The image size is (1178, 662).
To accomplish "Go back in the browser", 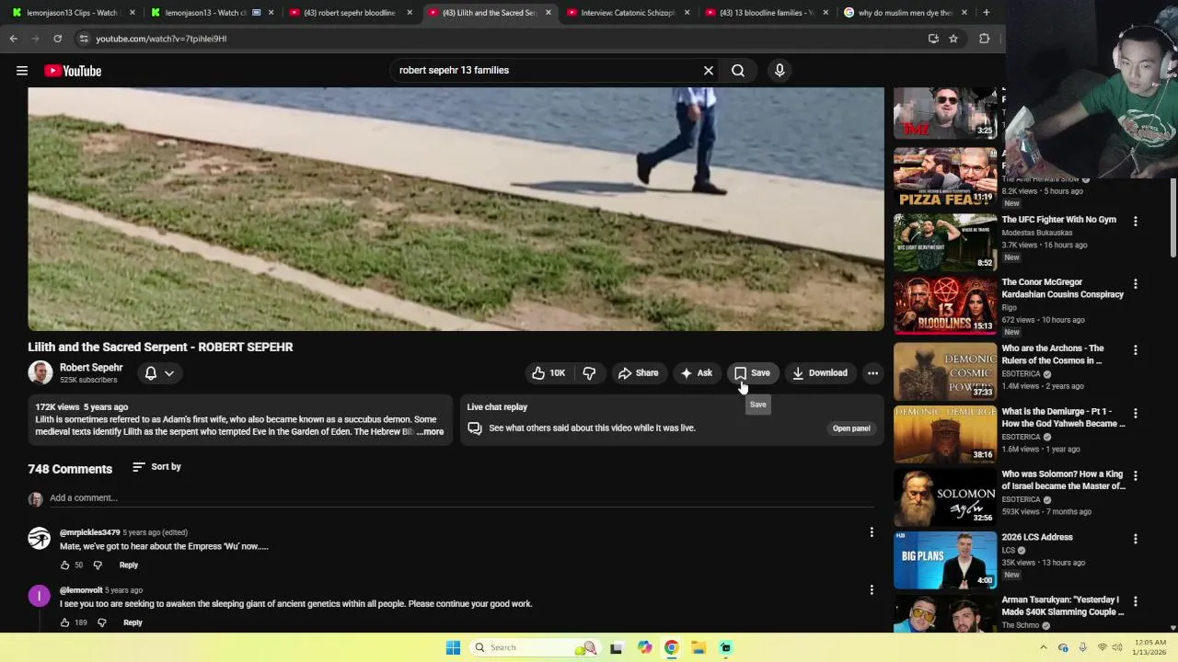I will tap(13, 39).
